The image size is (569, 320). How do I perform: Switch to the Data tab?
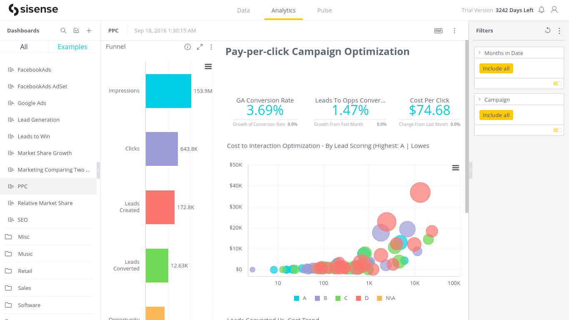[x=243, y=10]
